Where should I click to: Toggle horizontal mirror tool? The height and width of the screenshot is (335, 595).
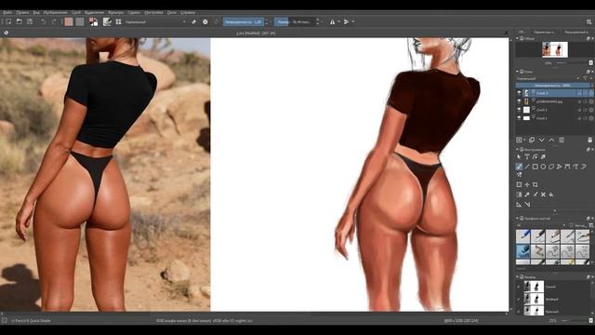333,21
